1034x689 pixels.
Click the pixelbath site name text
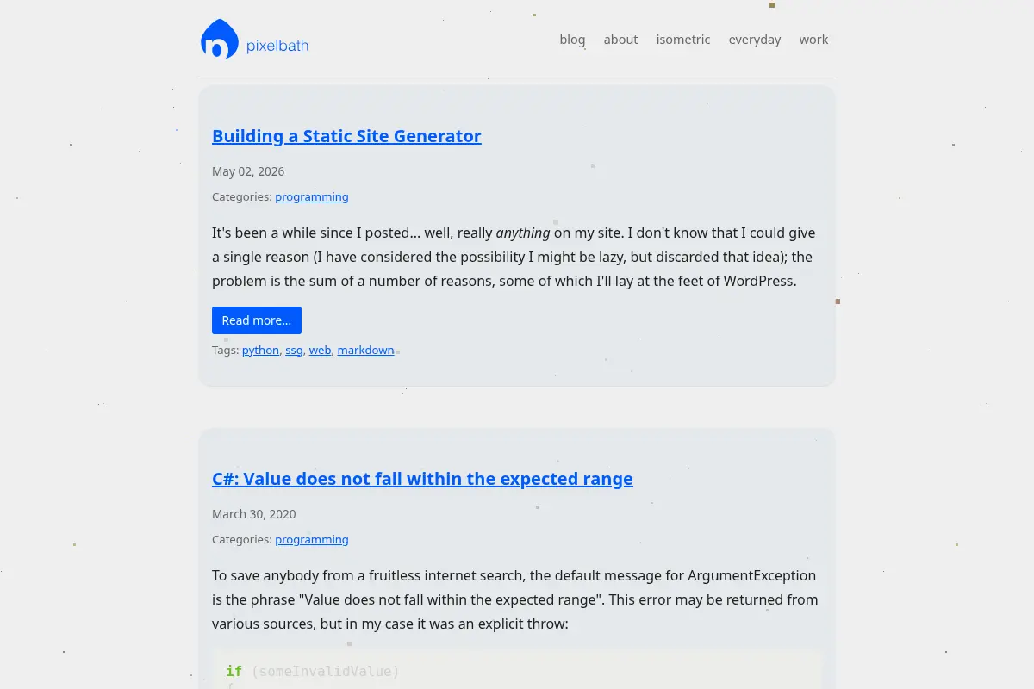[277, 46]
